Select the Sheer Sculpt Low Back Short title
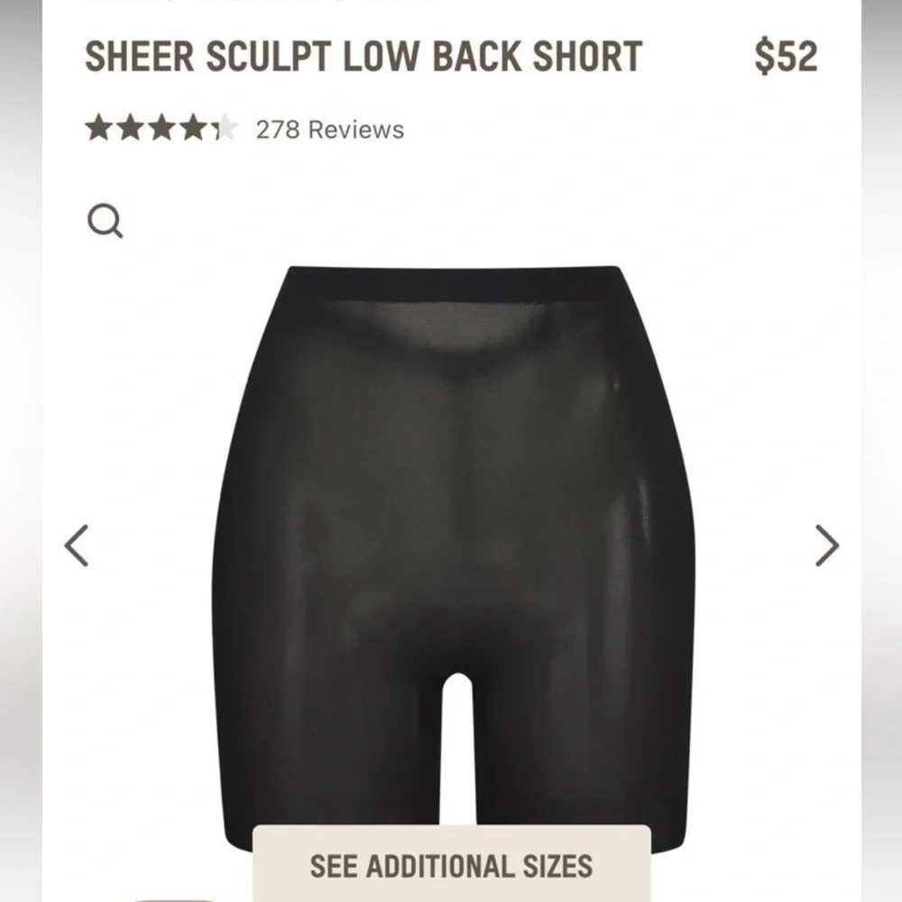Image resolution: width=902 pixels, height=902 pixels. point(364,56)
